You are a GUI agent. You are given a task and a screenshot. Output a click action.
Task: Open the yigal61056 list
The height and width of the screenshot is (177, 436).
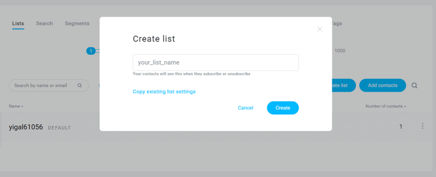click(x=26, y=127)
